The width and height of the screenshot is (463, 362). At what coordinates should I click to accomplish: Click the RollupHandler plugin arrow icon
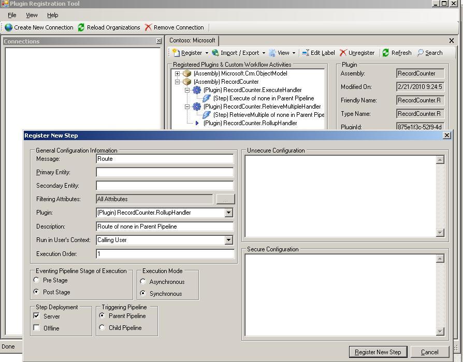point(197,123)
